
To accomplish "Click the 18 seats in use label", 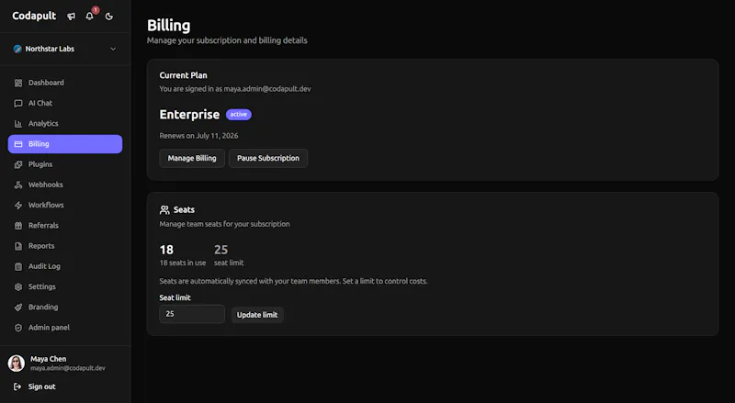I will pos(183,263).
